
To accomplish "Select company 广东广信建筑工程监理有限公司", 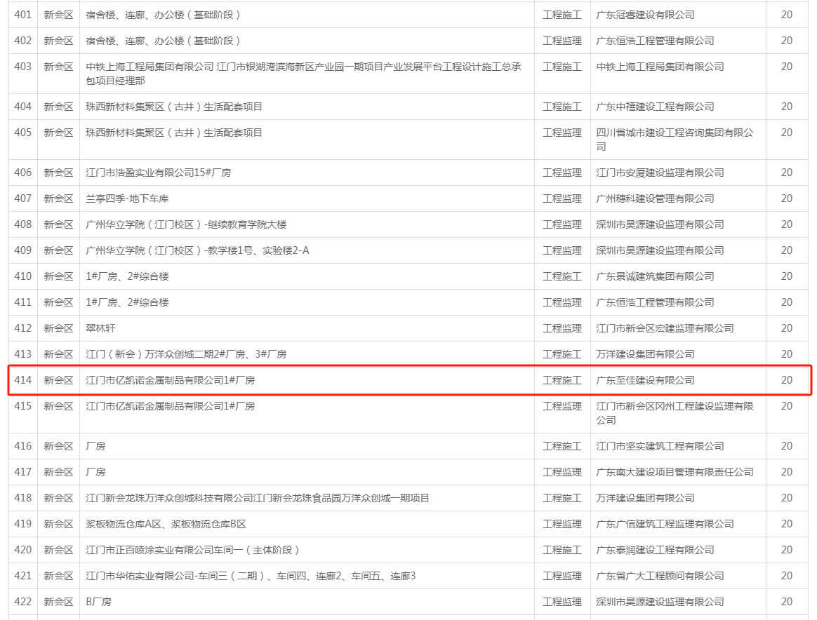I will 665,524.
